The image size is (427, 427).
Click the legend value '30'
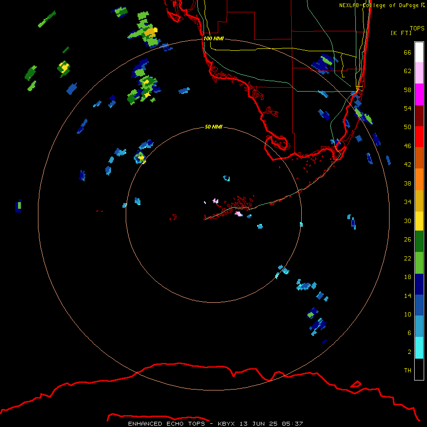pos(408,221)
